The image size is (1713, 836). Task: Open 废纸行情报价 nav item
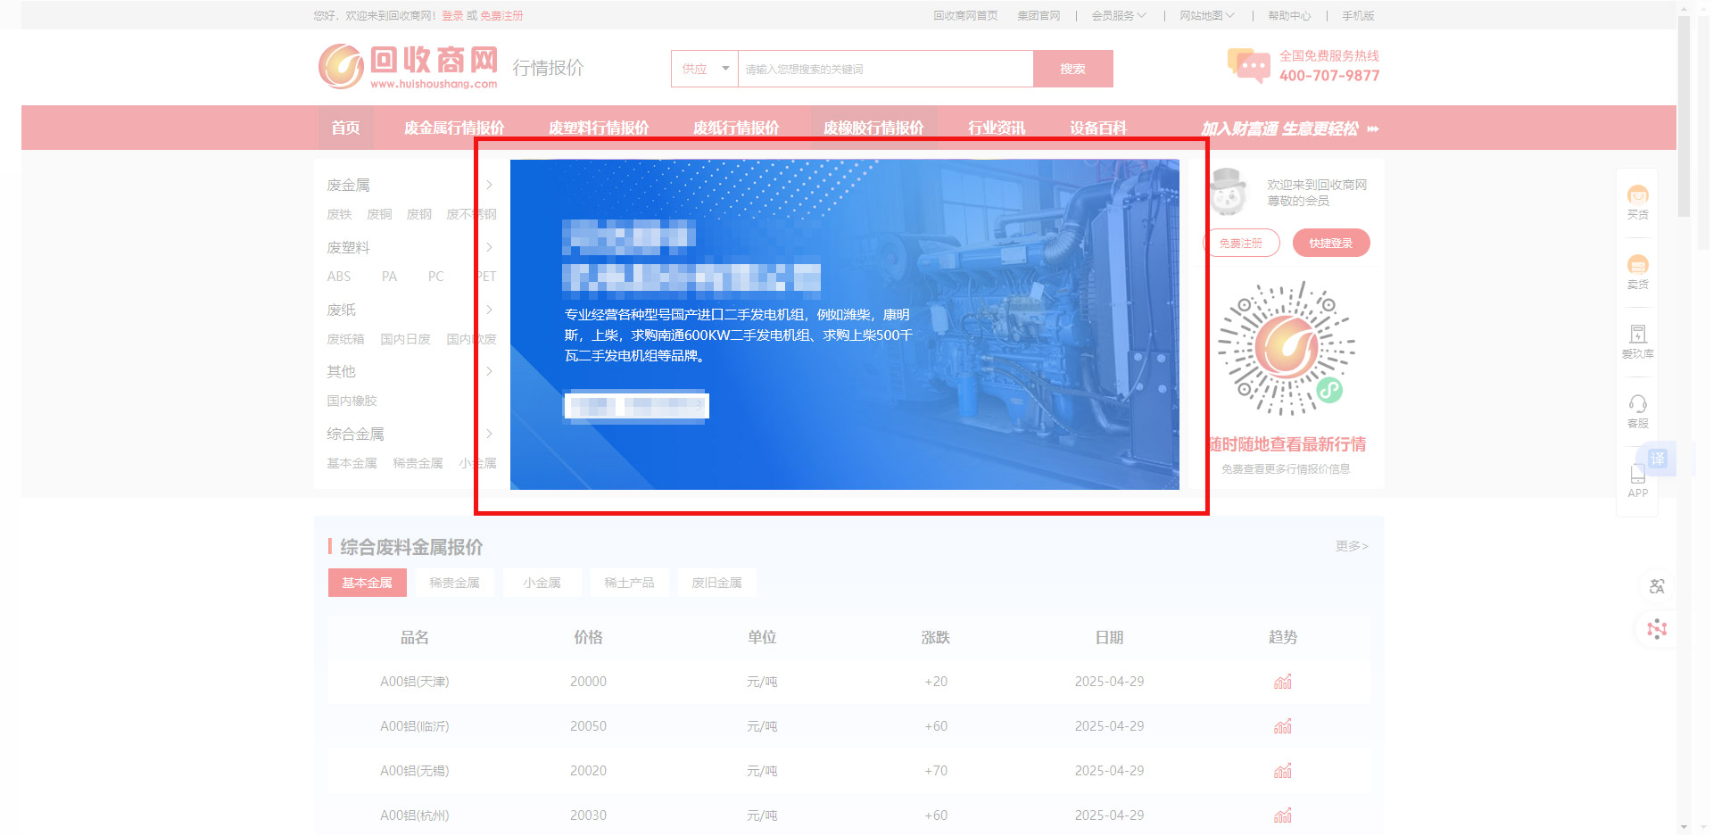click(x=736, y=128)
